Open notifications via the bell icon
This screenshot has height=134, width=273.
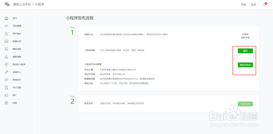point(265,5)
